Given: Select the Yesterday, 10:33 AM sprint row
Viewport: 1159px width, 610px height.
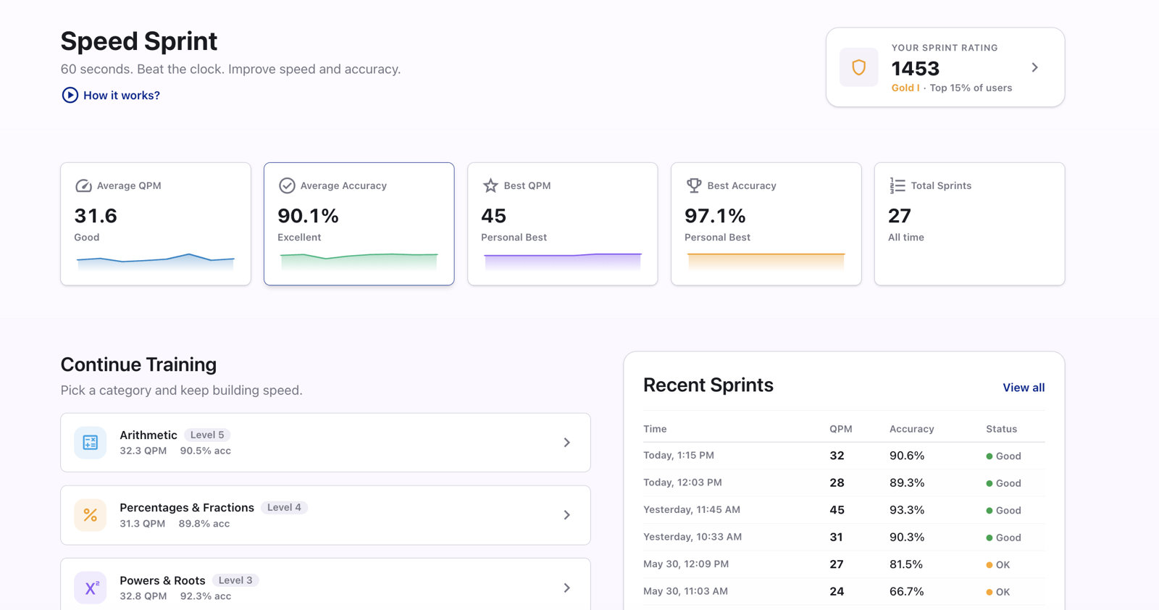Looking at the screenshot, I should 844,538.
